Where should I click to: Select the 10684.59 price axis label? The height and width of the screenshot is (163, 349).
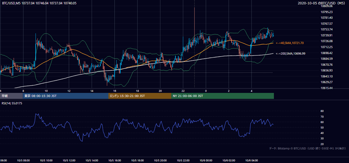point(327,59)
